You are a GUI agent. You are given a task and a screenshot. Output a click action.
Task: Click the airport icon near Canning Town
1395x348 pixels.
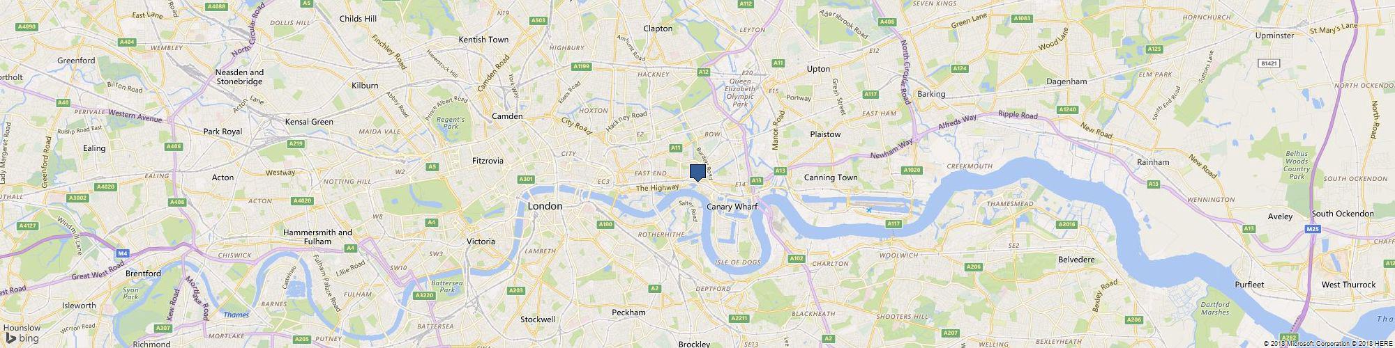(869, 209)
